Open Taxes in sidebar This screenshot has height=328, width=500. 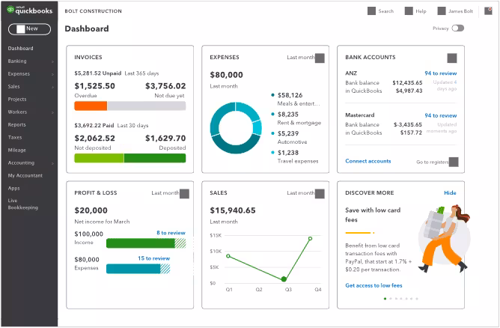15,138
